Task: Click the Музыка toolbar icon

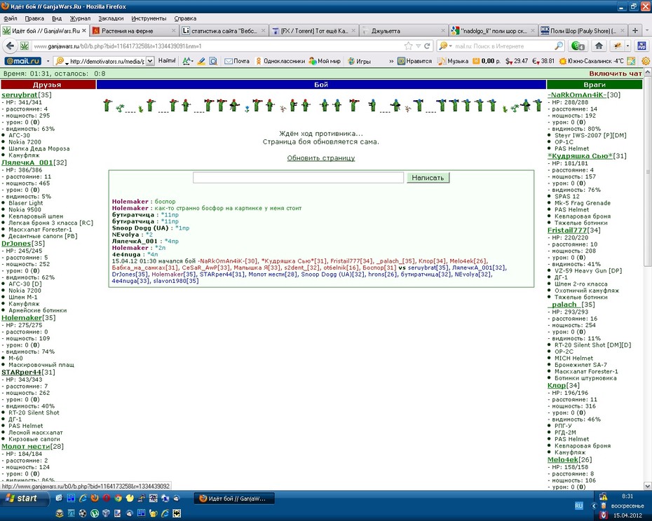Action: (453, 61)
